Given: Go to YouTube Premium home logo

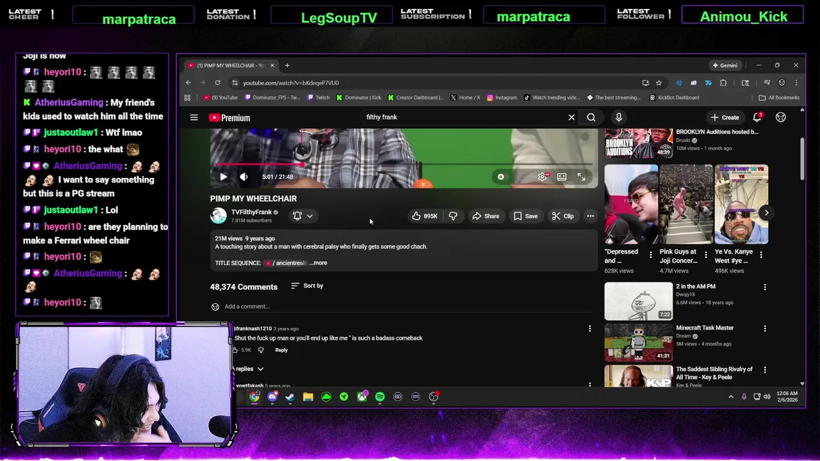Looking at the screenshot, I should coord(229,118).
